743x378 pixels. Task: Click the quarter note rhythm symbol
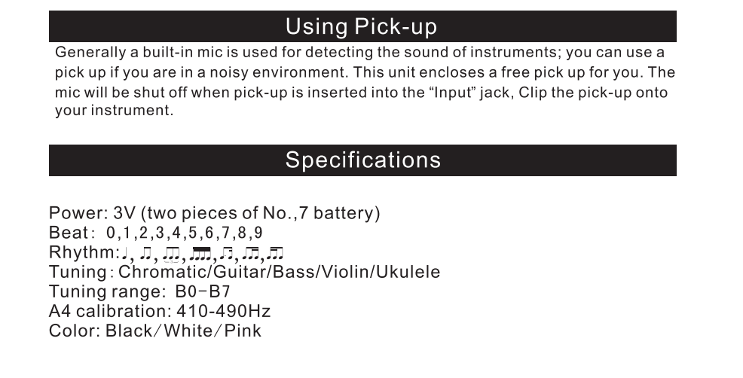(x=124, y=255)
